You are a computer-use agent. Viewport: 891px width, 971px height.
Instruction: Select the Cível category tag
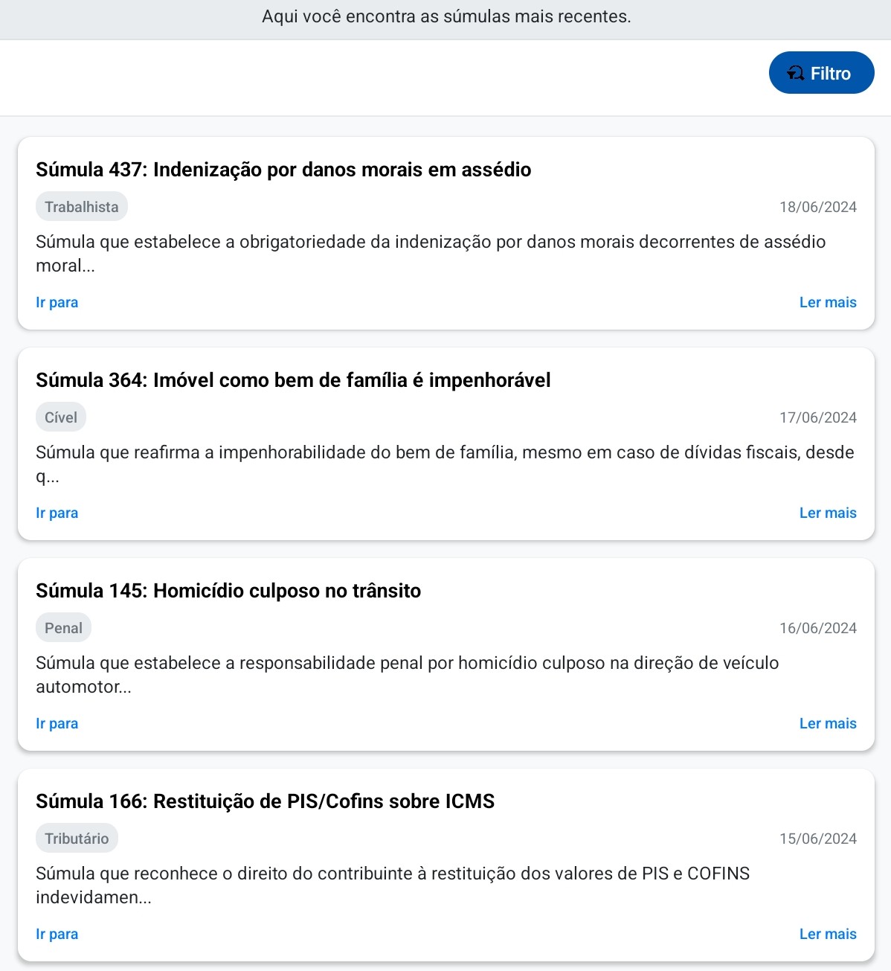[61, 417]
